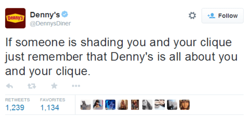Viewport: 252px width, 117px height.
Task: View the 1,239 retweets list
Action: click(x=15, y=107)
